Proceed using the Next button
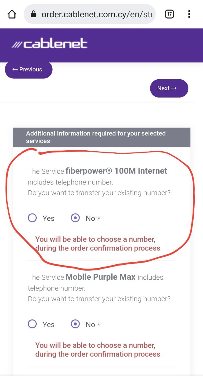Viewport: 203px width, 376px height. (169, 88)
